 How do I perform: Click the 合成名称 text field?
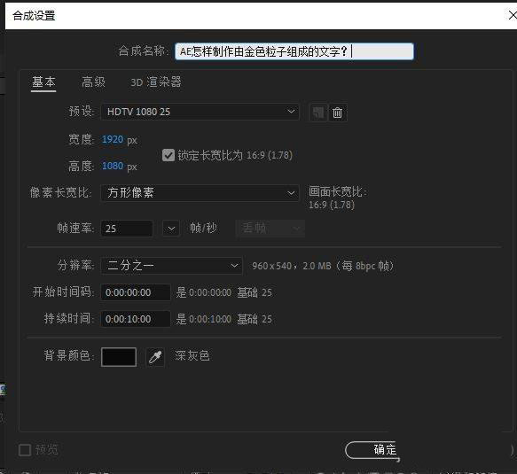(x=294, y=51)
